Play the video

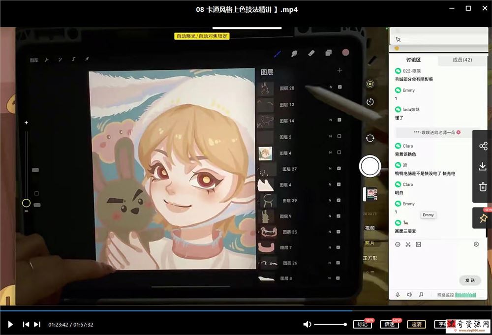coord(10,324)
